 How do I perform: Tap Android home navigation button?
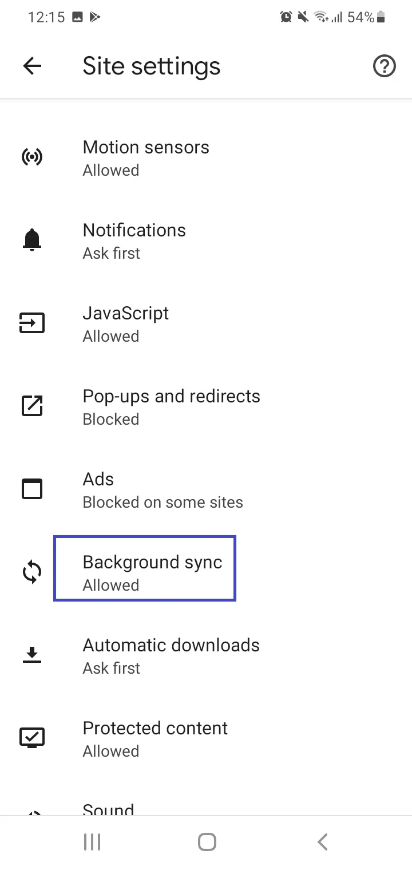point(207,842)
